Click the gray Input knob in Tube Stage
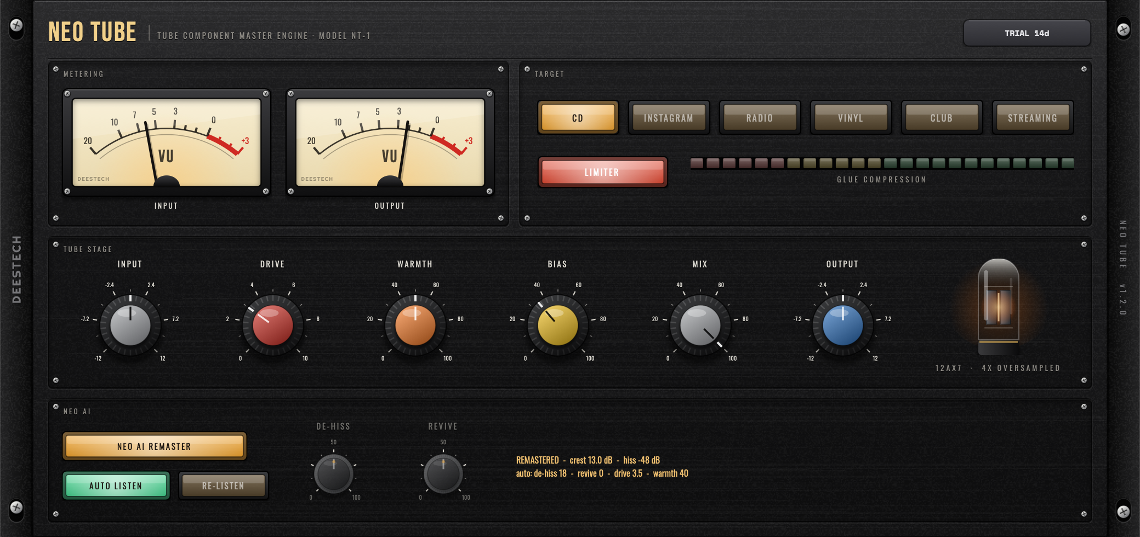Image resolution: width=1140 pixels, height=537 pixels. [x=130, y=325]
